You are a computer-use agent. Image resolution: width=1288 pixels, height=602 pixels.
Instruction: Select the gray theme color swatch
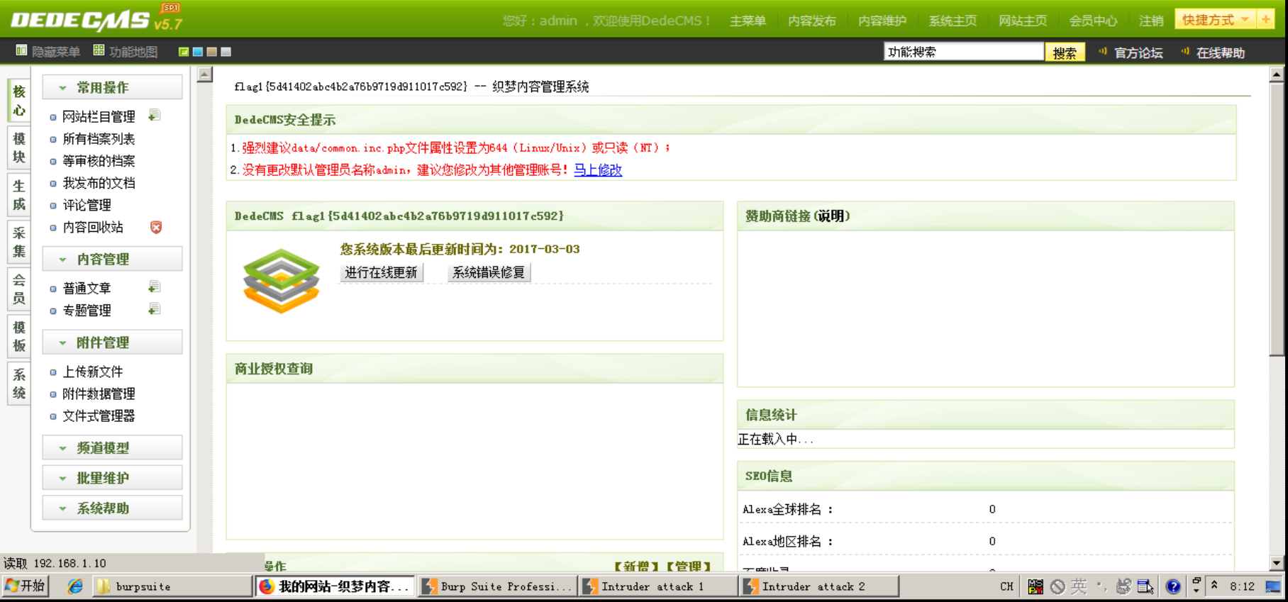[x=226, y=52]
